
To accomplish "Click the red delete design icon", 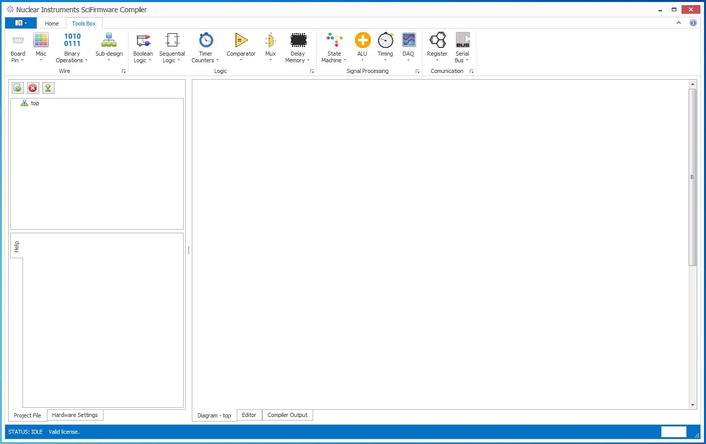I will [33, 88].
